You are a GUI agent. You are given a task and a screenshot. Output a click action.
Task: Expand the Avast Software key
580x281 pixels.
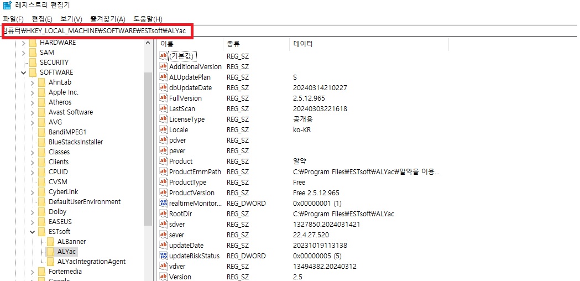pos(33,112)
